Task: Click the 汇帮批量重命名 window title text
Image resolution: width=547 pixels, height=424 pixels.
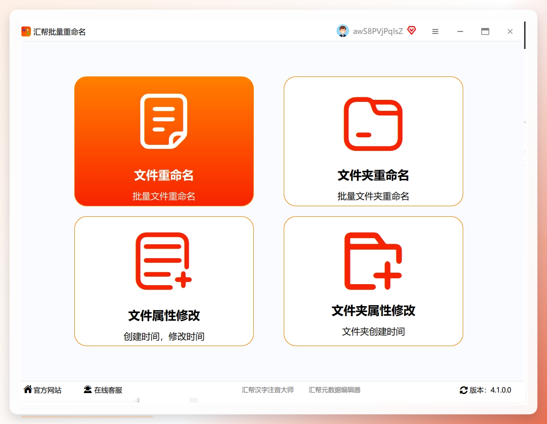Action: pos(59,32)
